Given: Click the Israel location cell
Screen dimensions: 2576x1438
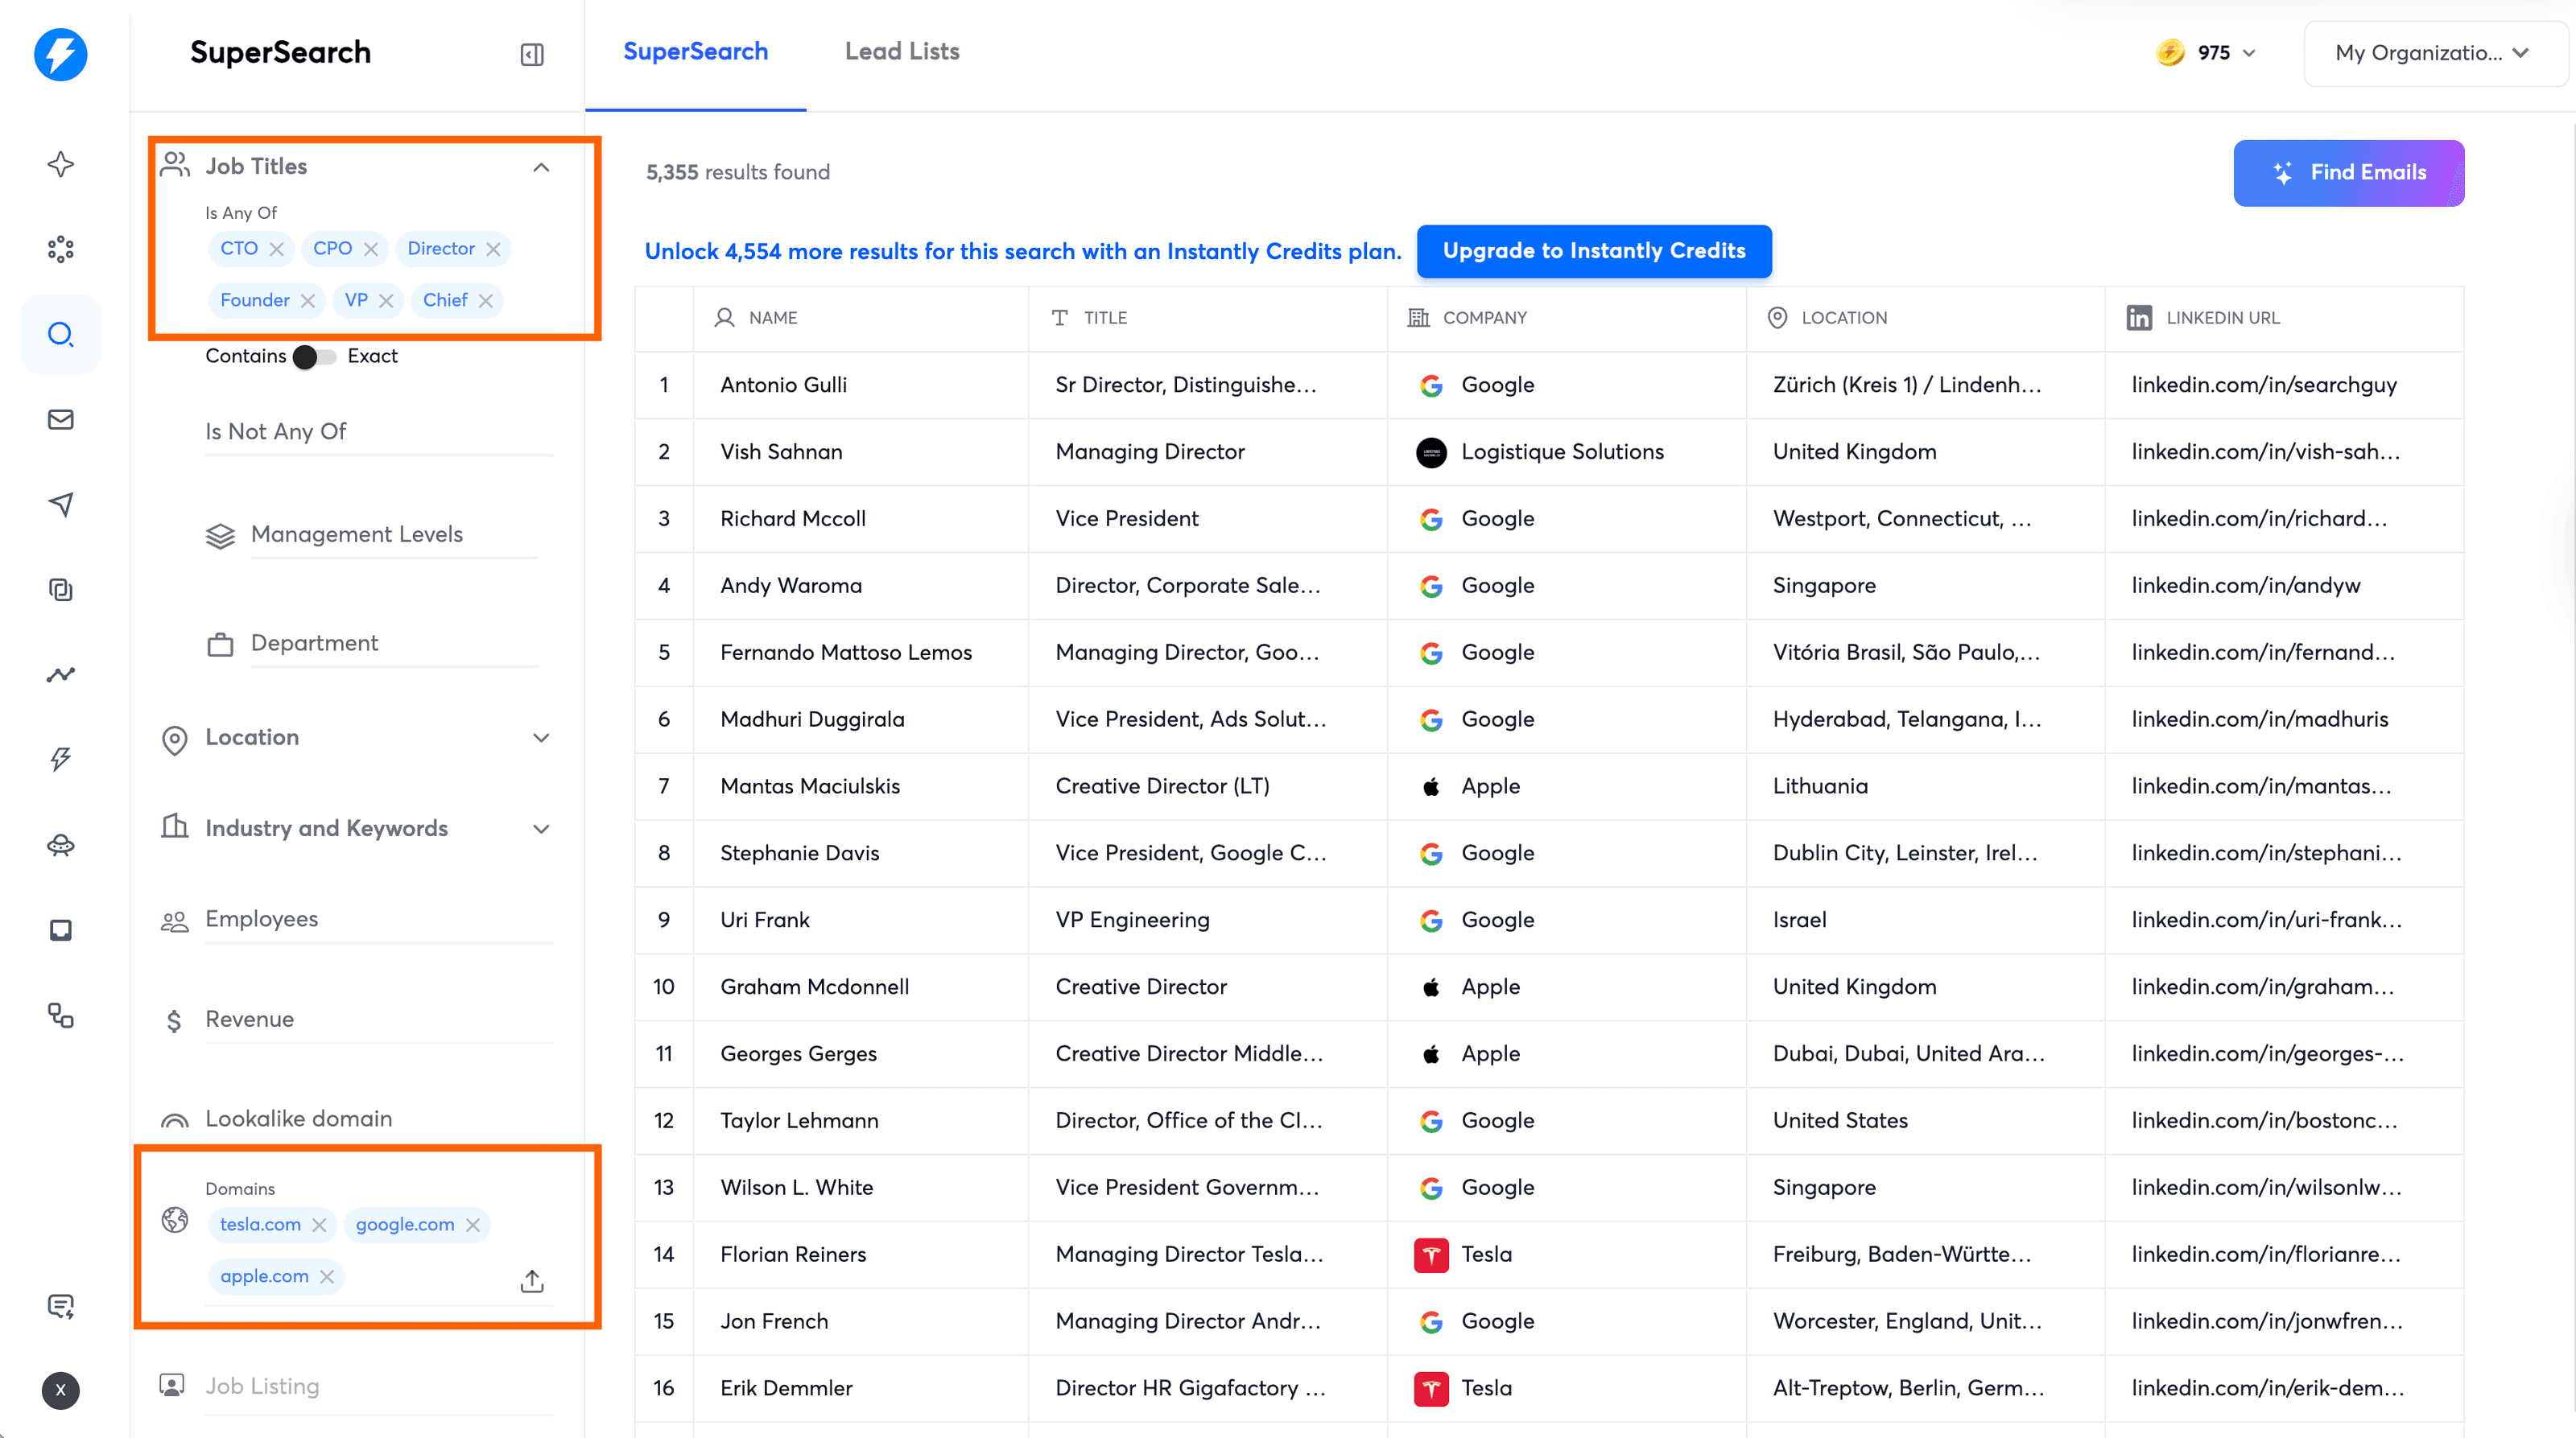Looking at the screenshot, I should coord(1925,921).
